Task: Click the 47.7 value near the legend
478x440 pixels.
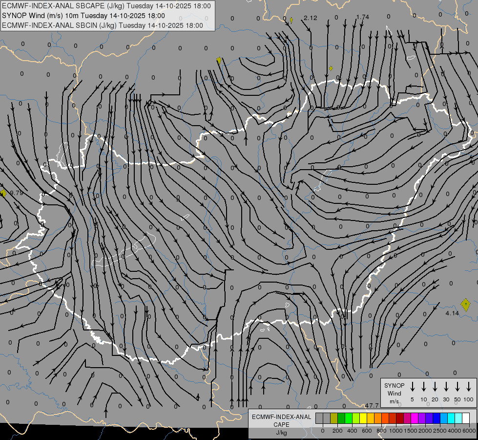Action: [x=372, y=405]
